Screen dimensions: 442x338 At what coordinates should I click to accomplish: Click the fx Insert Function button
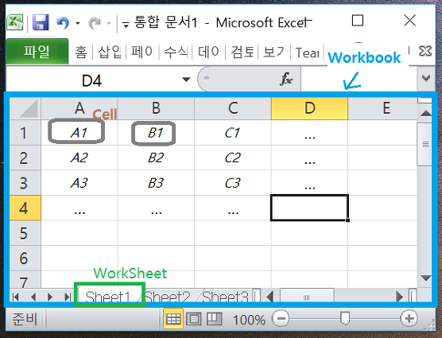tap(286, 79)
